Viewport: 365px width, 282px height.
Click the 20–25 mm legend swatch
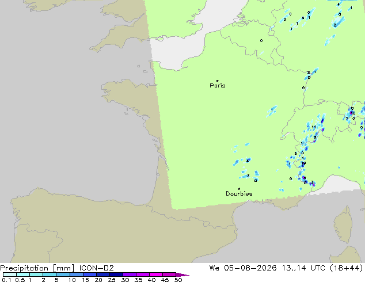click(102, 275)
